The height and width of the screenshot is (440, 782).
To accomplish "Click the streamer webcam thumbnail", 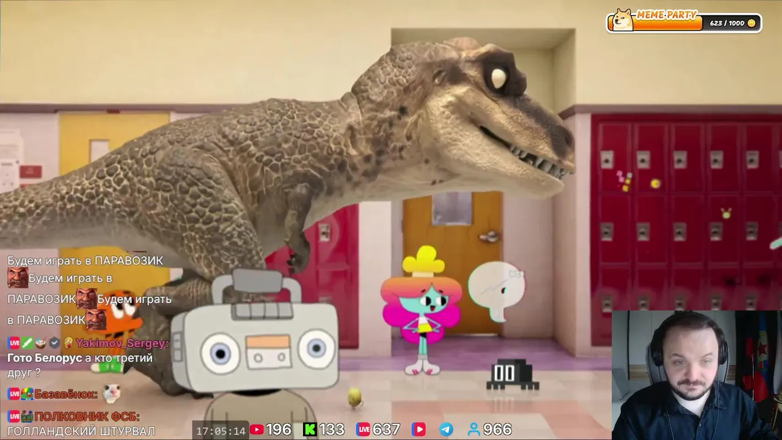I will pyautogui.click(x=696, y=375).
